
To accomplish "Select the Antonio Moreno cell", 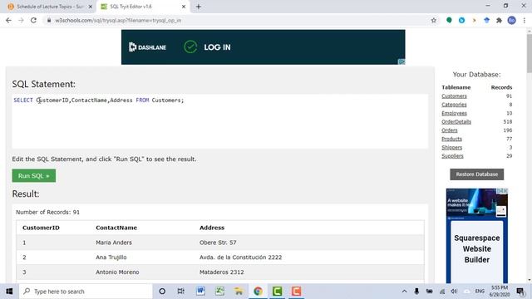I will (117, 272).
